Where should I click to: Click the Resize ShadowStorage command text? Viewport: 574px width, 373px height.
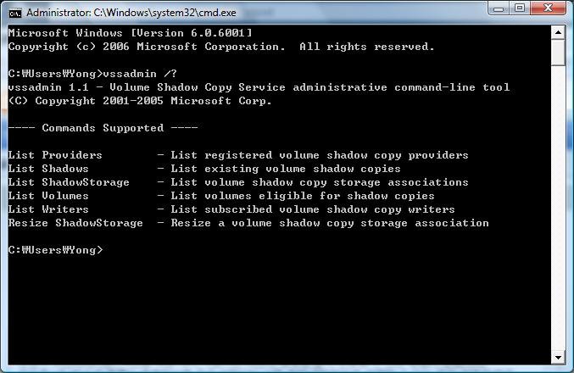(x=75, y=223)
